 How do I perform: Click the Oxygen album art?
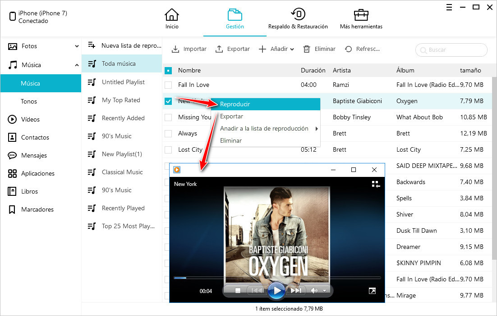(x=277, y=234)
